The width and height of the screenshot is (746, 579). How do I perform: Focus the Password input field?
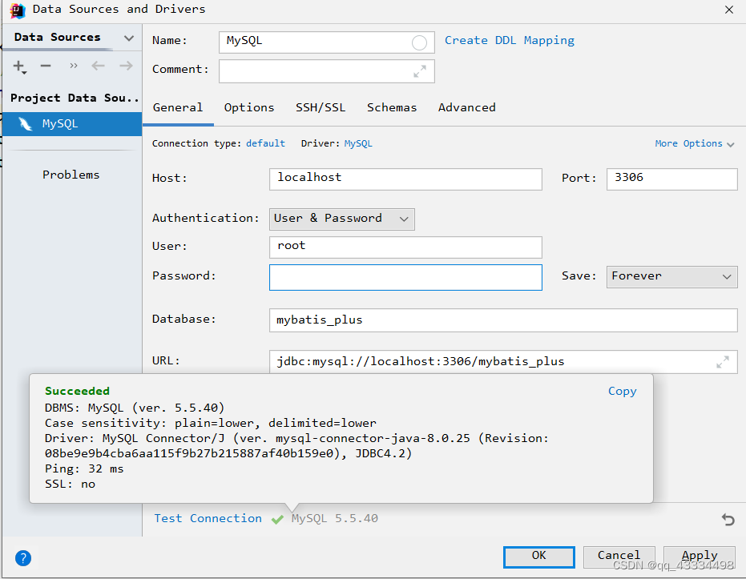[405, 278]
